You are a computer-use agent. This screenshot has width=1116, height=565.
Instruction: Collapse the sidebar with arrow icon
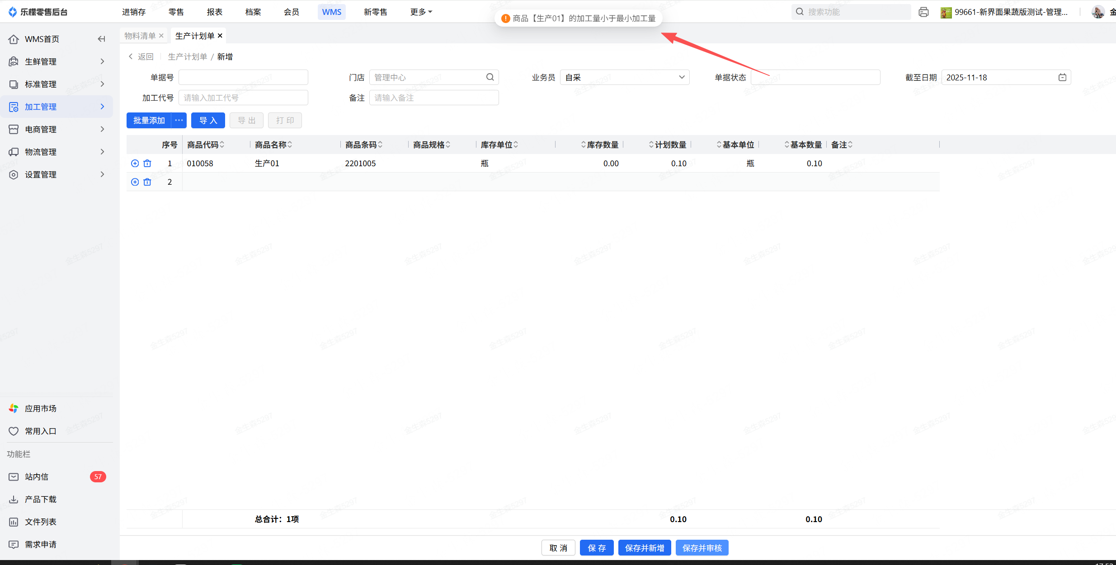coord(101,39)
